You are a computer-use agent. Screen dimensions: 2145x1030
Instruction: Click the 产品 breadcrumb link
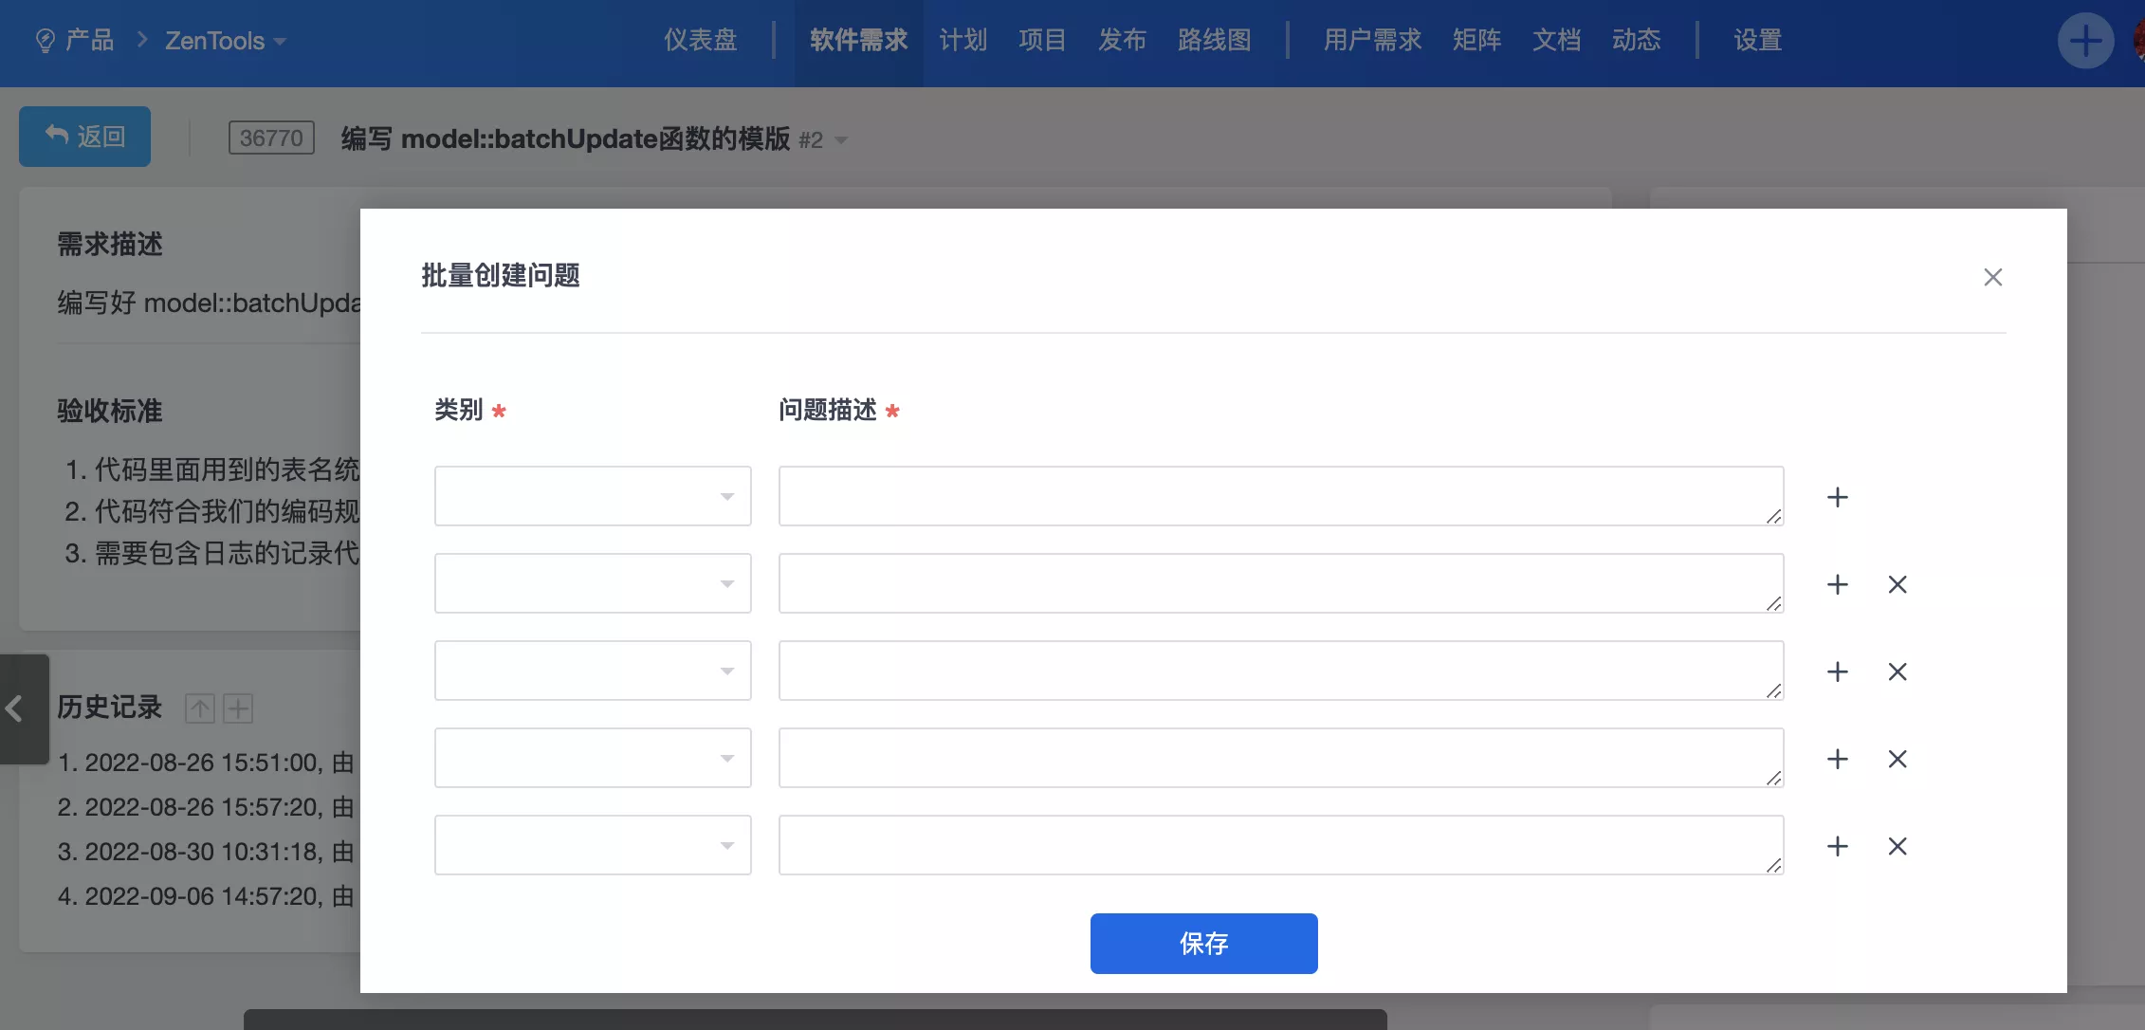pyautogui.click(x=89, y=40)
